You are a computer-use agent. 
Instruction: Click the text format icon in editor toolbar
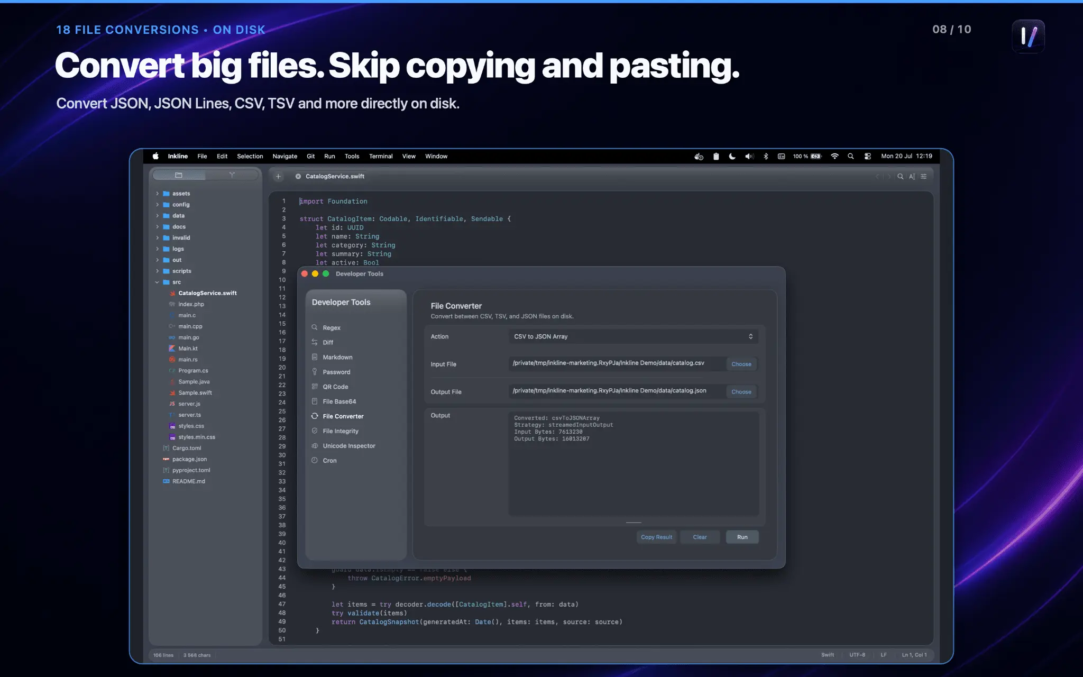(912, 177)
